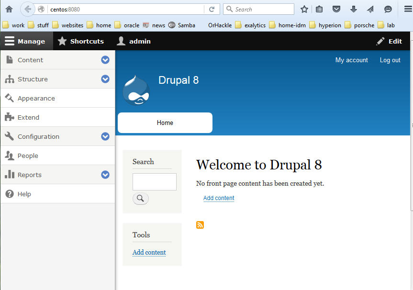This screenshot has width=413, height=290.
Task: Open the bookmarks list icon
Action: tap(319, 9)
